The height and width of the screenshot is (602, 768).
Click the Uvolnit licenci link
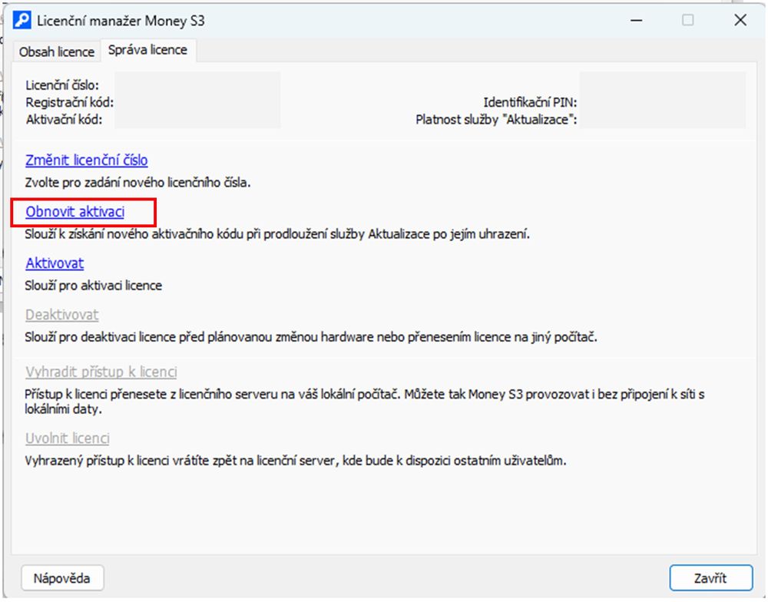point(68,438)
